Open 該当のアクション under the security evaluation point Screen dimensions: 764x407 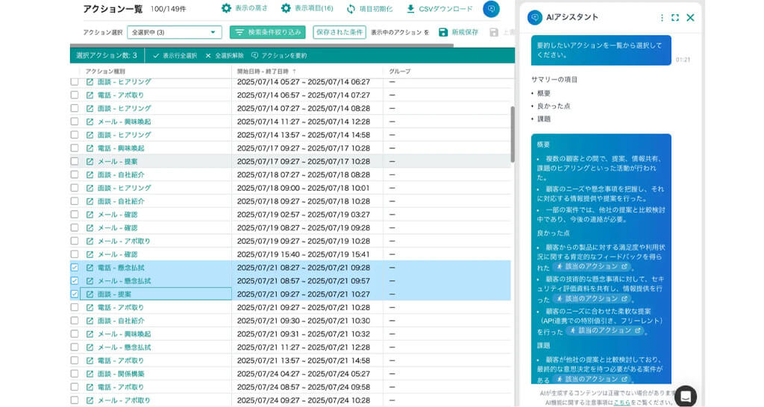592,298
